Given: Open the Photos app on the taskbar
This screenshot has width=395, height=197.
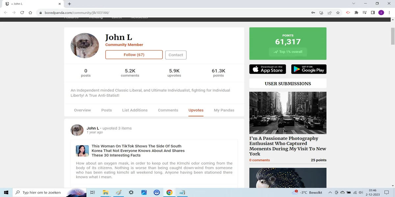Looking at the screenshot, I should pos(144,192).
